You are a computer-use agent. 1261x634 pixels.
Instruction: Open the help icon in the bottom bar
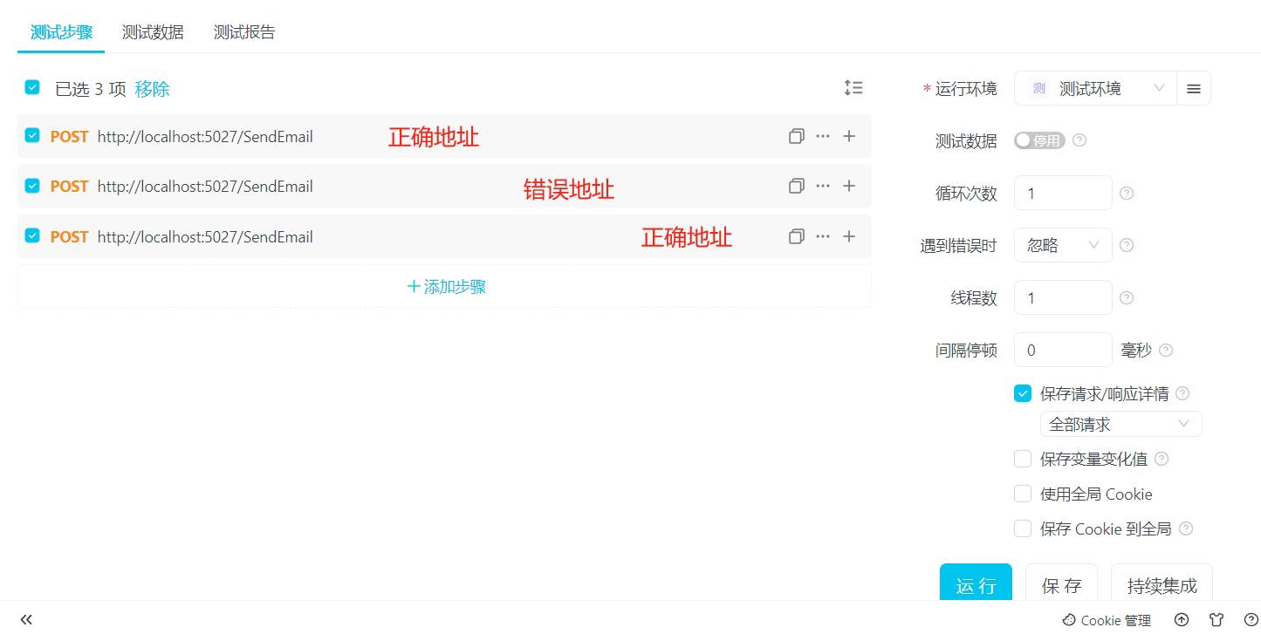[x=1251, y=620]
